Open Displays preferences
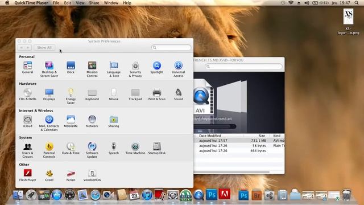Image resolution: width=364 pixels, height=205 pixels. pyautogui.click(x=49, y=95)
